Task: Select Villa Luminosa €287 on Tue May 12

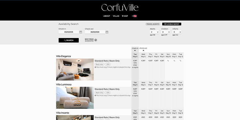Action: click(x=181, y=89)
